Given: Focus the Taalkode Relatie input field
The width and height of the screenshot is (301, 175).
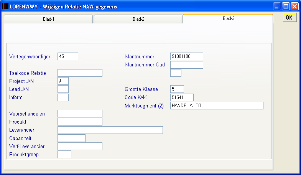Looking at the screenshot, I should click(x=80, y=73).
